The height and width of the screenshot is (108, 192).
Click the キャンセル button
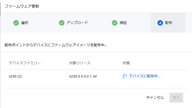pos(155,98)
